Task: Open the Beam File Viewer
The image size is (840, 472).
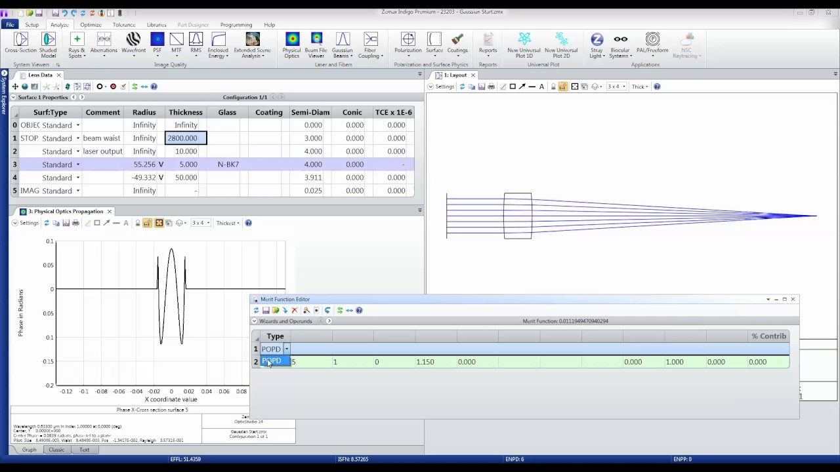Action: coord(316,45)
